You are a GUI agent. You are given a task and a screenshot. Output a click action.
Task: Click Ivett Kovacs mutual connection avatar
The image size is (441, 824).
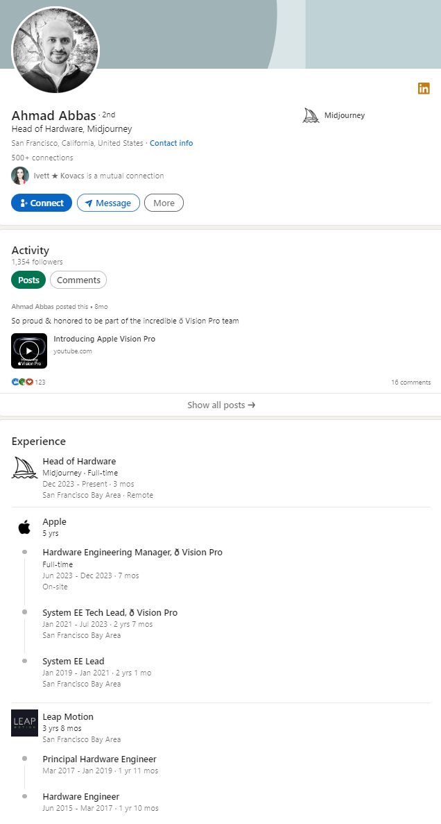pos(20,176)
